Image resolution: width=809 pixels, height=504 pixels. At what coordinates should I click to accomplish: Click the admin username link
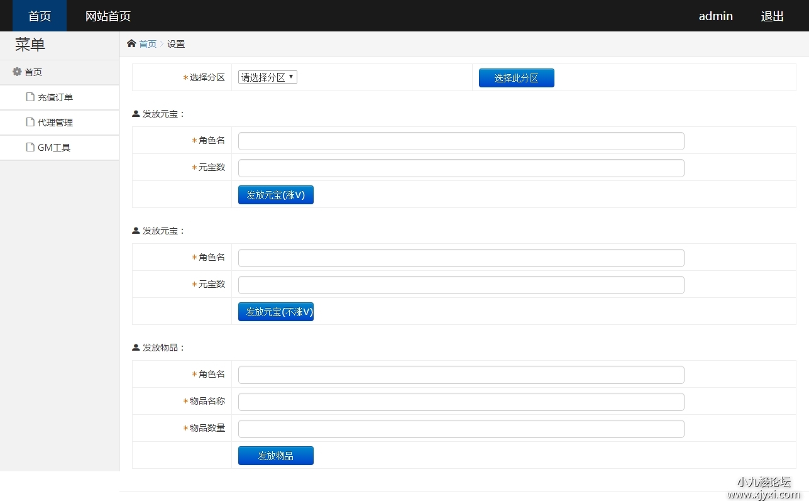coord(715,16)
